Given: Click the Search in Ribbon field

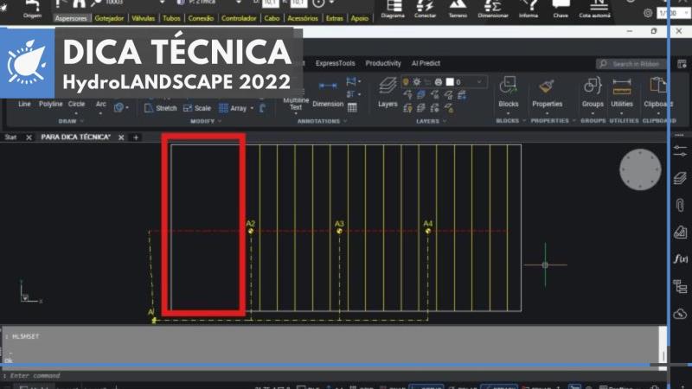Looking at the screenshot, I should click(631, 64).
